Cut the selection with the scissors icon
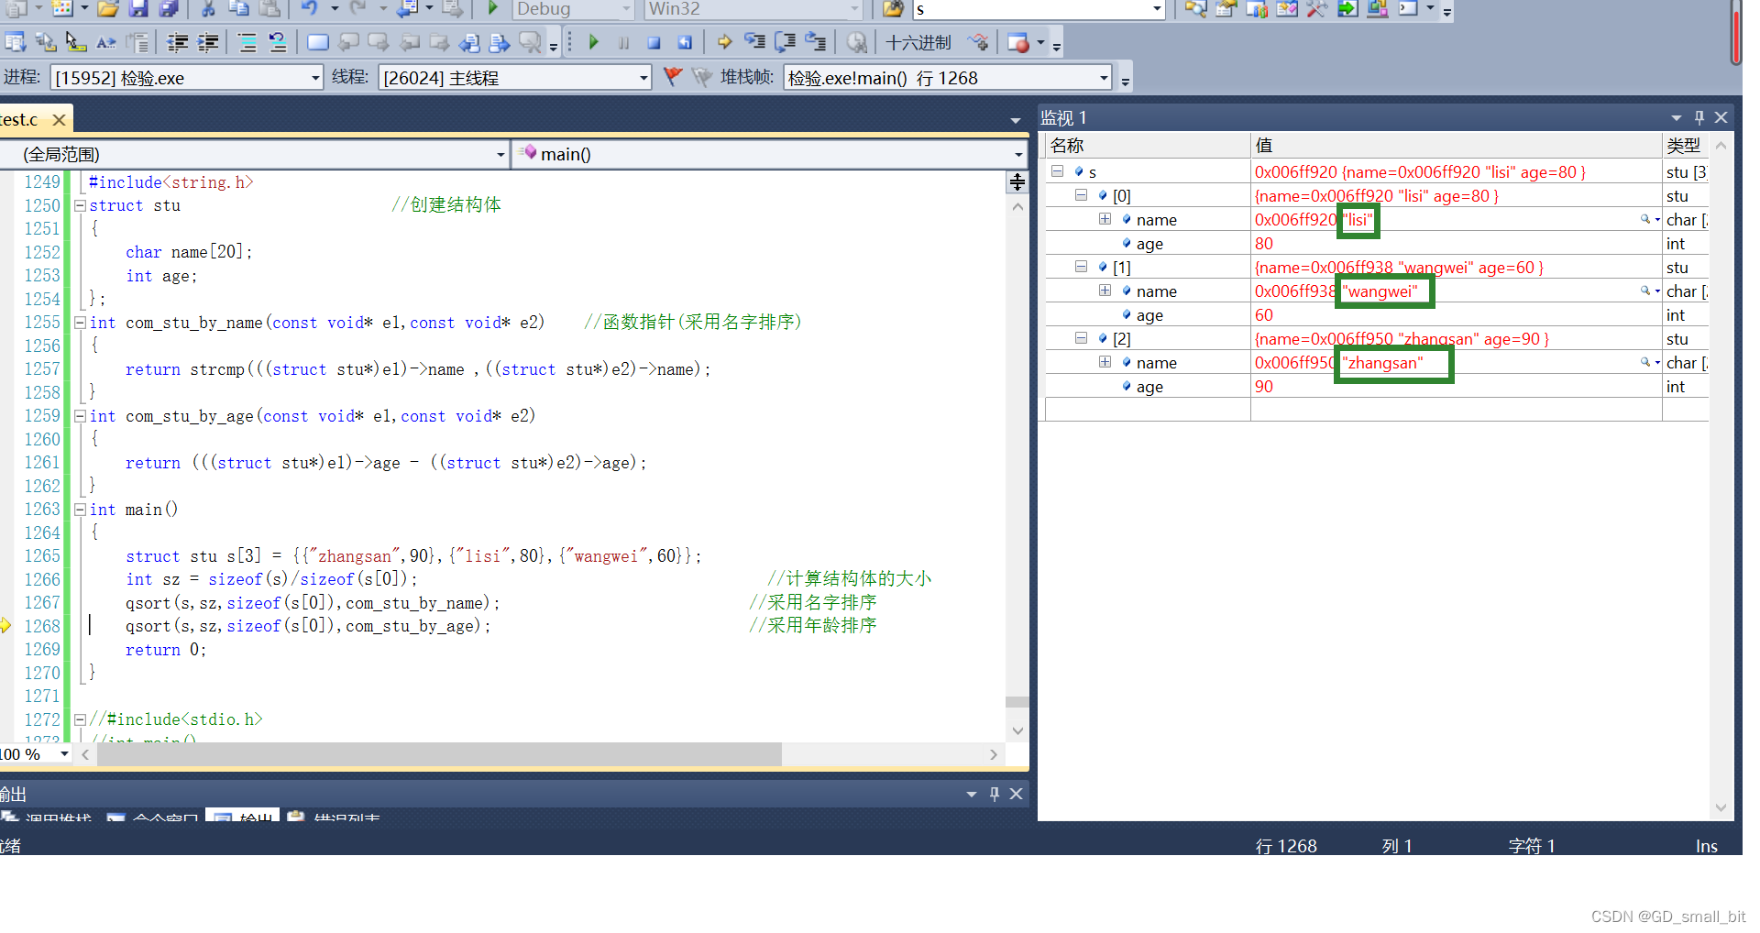The image size is (1760, 933). coord(209,9)
